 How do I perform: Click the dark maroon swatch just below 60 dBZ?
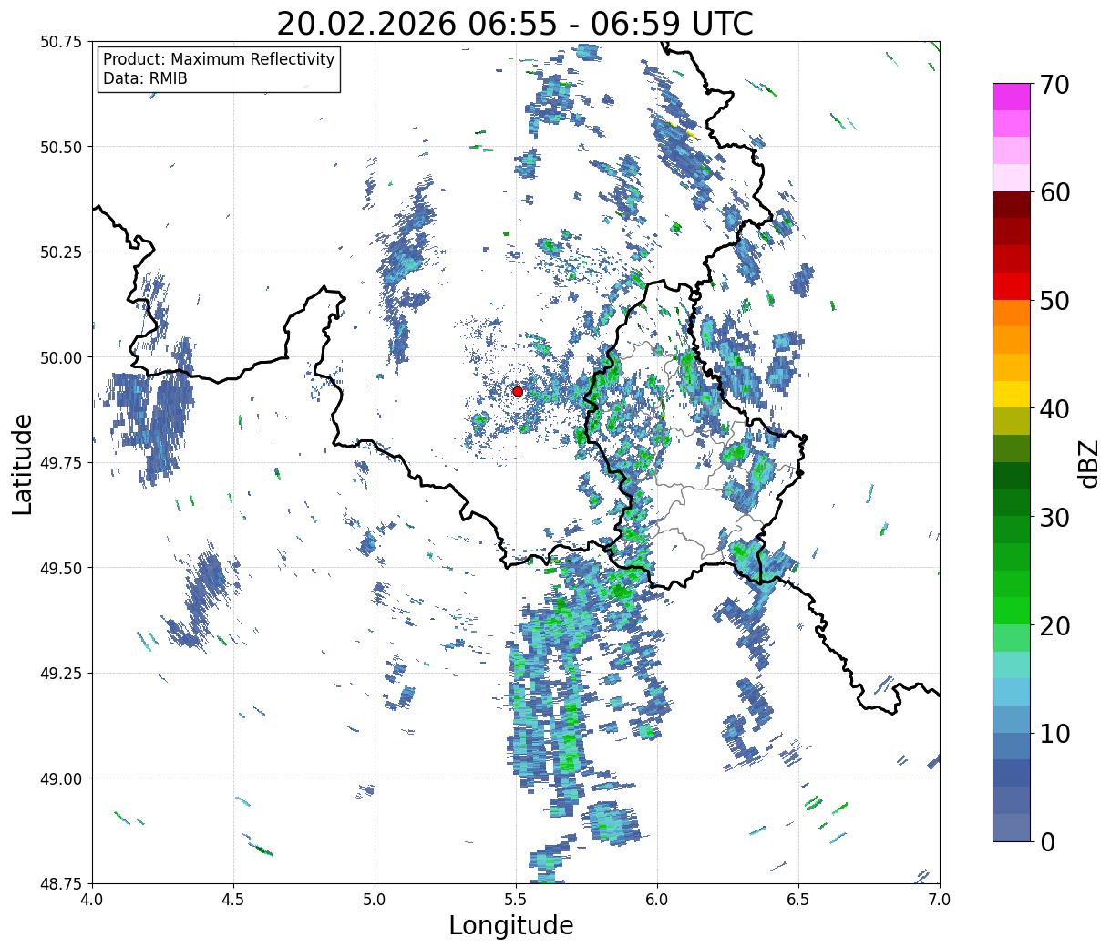coord(1012,205)
